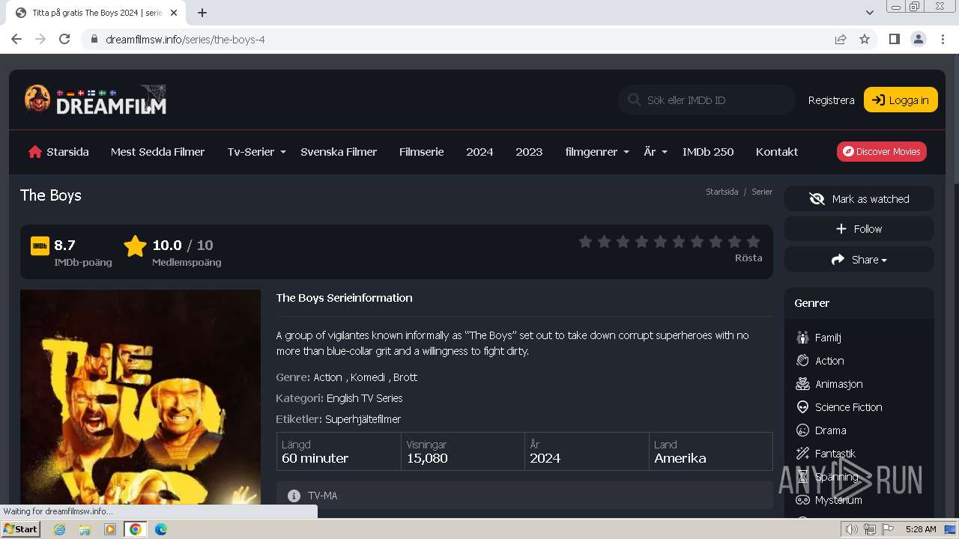Open the tab search chevron

[x=870, y=13]
